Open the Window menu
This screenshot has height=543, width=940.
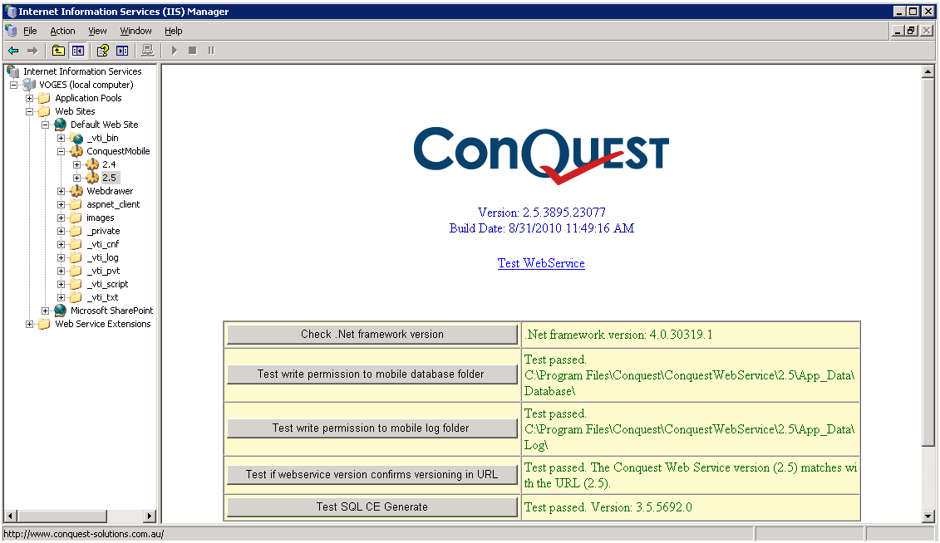pyautogui.click(x=135, y=31)
